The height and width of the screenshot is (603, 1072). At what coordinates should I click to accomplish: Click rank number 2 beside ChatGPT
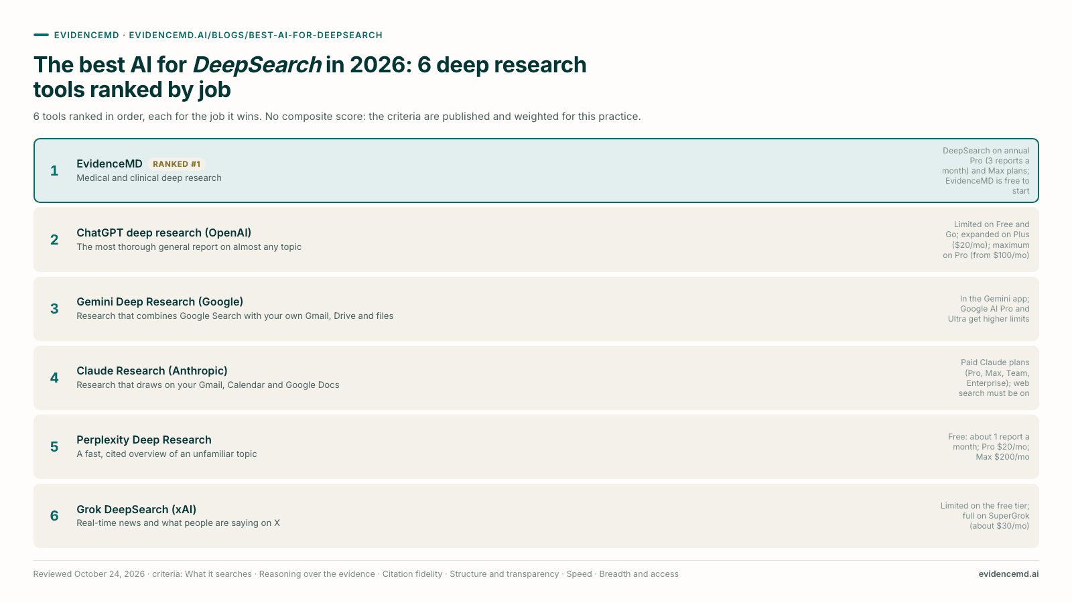tap(54, 240)
